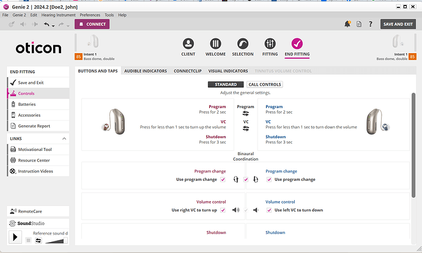Screen dimensions: 422x253
Task: Switch to ConnectClip tab
Action: tap(188, 71)
